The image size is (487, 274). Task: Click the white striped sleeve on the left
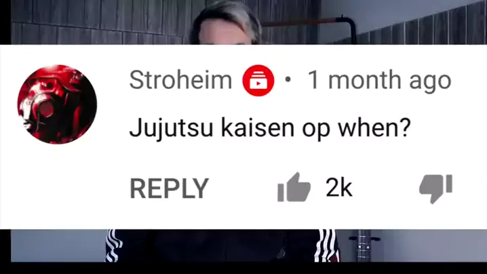click(113, 246)
